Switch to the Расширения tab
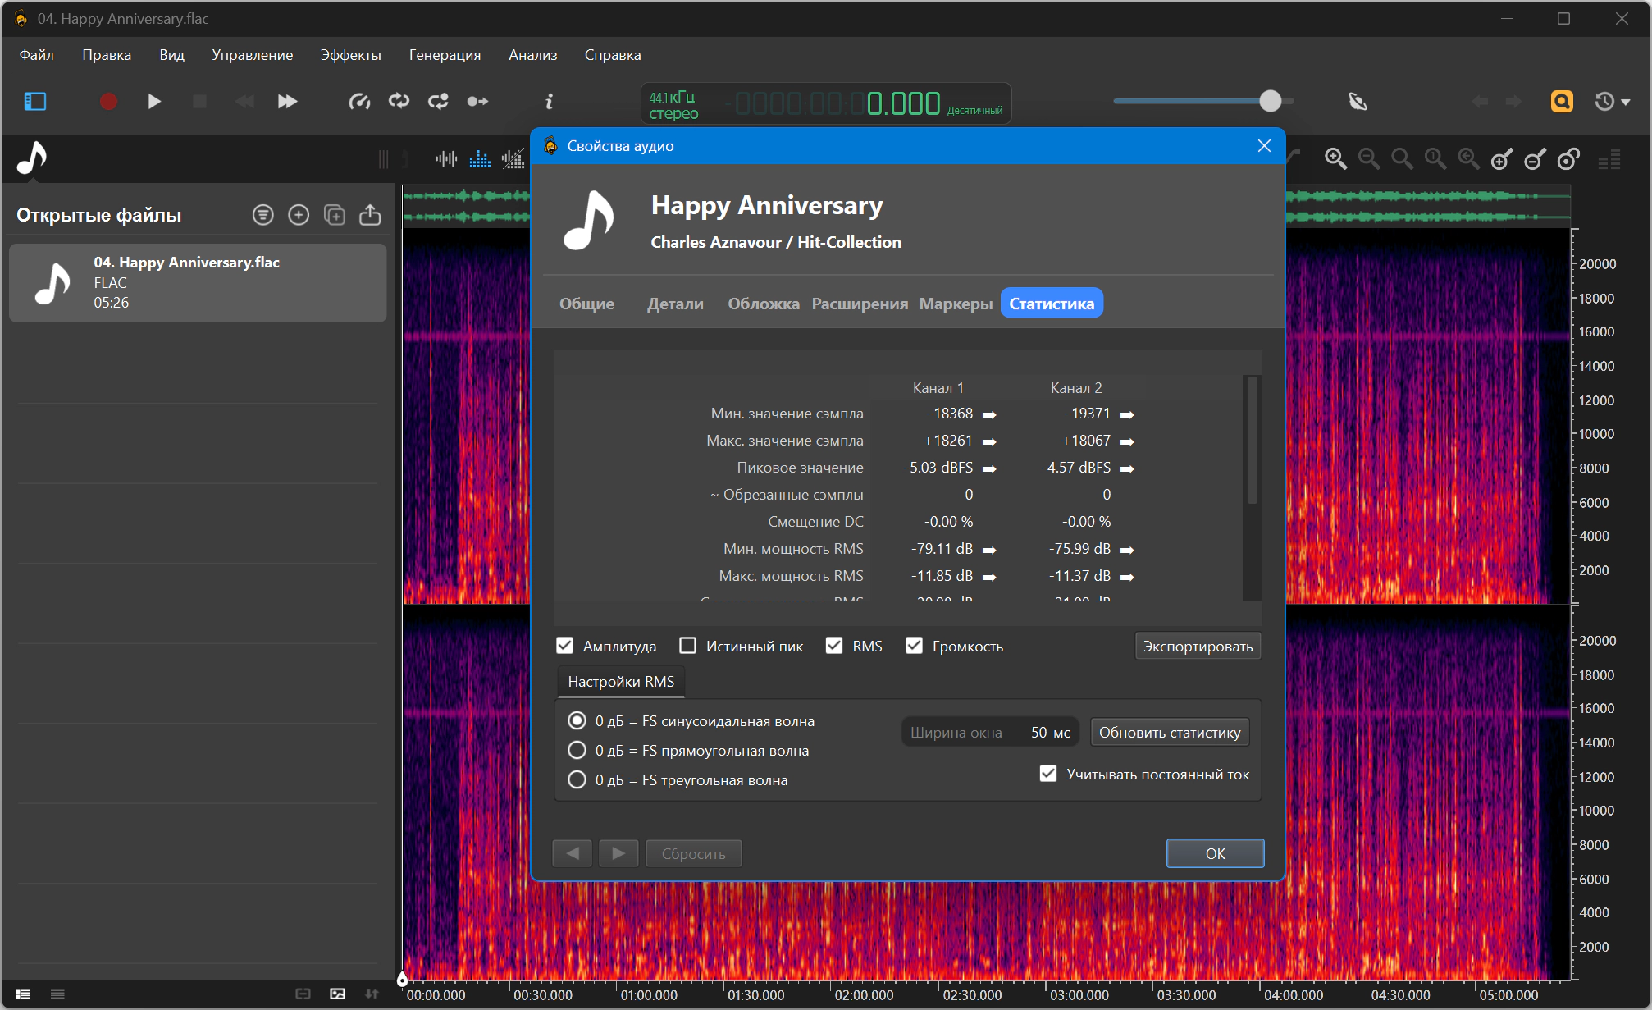The image size is (1652, 1010). (860, 304)
